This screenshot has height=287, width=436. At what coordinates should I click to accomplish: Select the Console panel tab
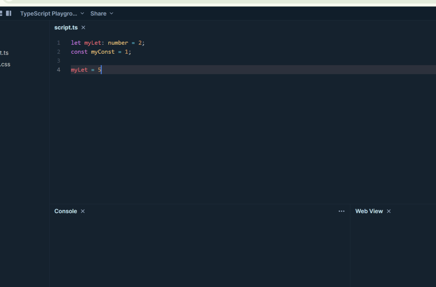pyautogui.click(x=66, y=211)
